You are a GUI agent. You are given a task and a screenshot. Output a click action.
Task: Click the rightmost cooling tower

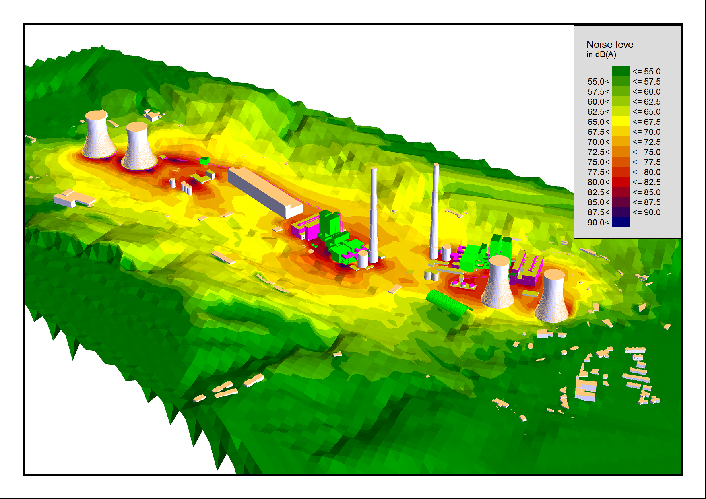[x=552, y=296]
